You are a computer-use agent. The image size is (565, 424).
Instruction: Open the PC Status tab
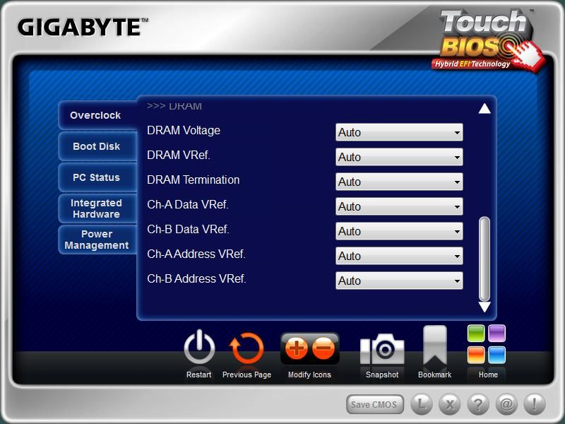(97, 177)
